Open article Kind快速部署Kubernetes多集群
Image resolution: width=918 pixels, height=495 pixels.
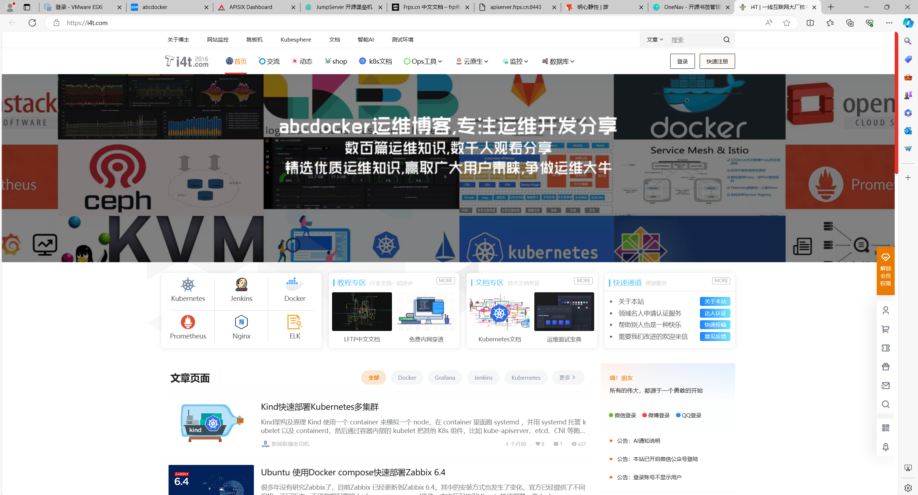click(x=320, y=407)
